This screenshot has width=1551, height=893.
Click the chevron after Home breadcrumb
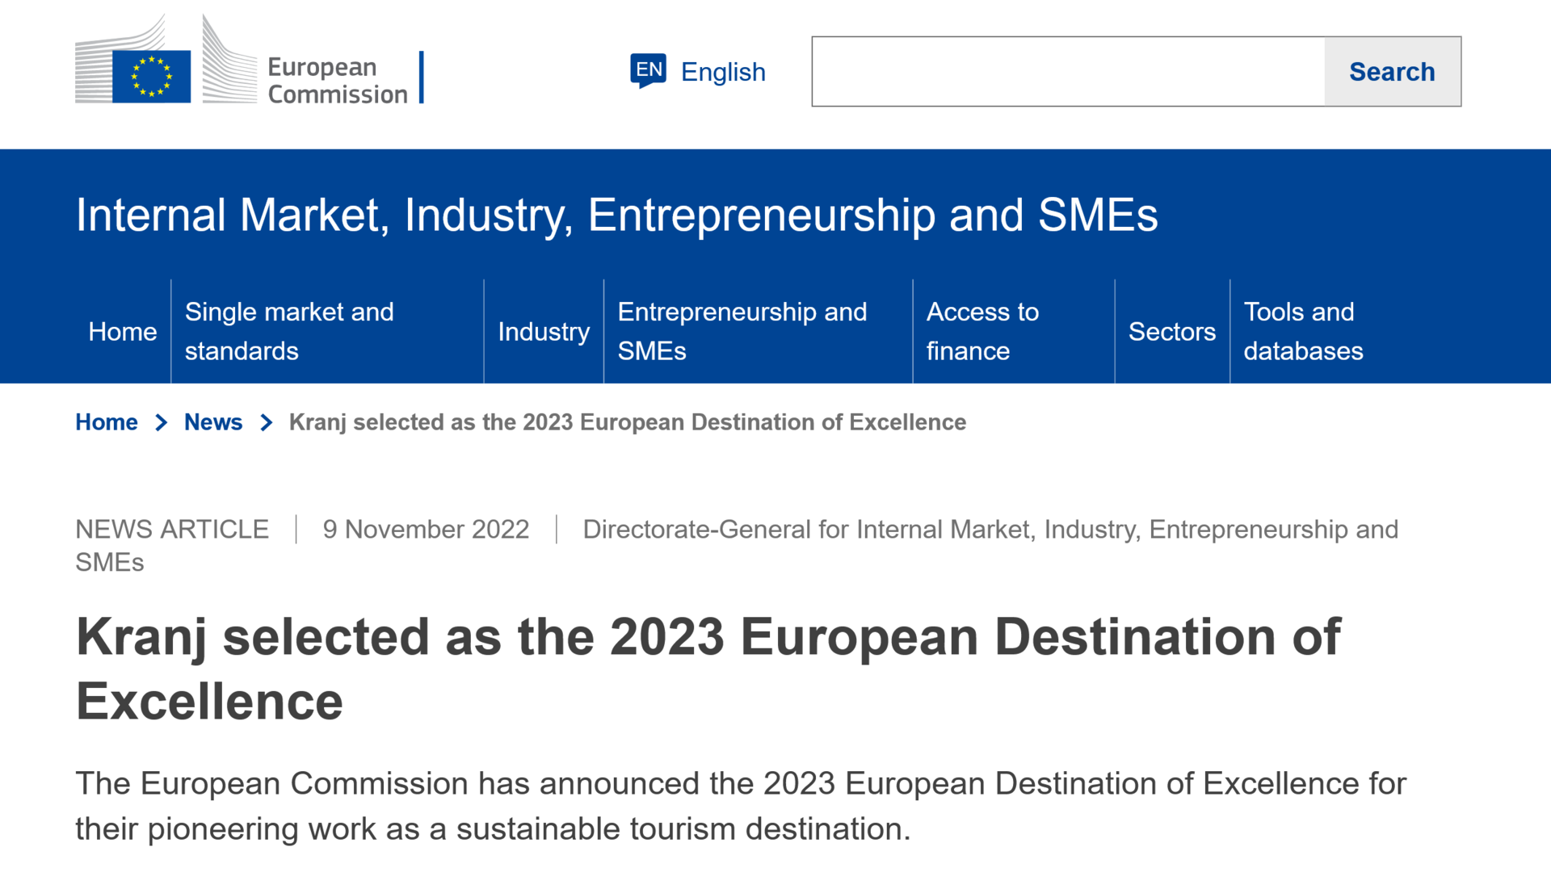162,422
